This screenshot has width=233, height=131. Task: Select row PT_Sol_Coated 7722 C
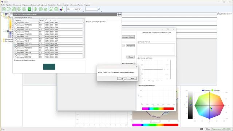click(x=48, y=45)
